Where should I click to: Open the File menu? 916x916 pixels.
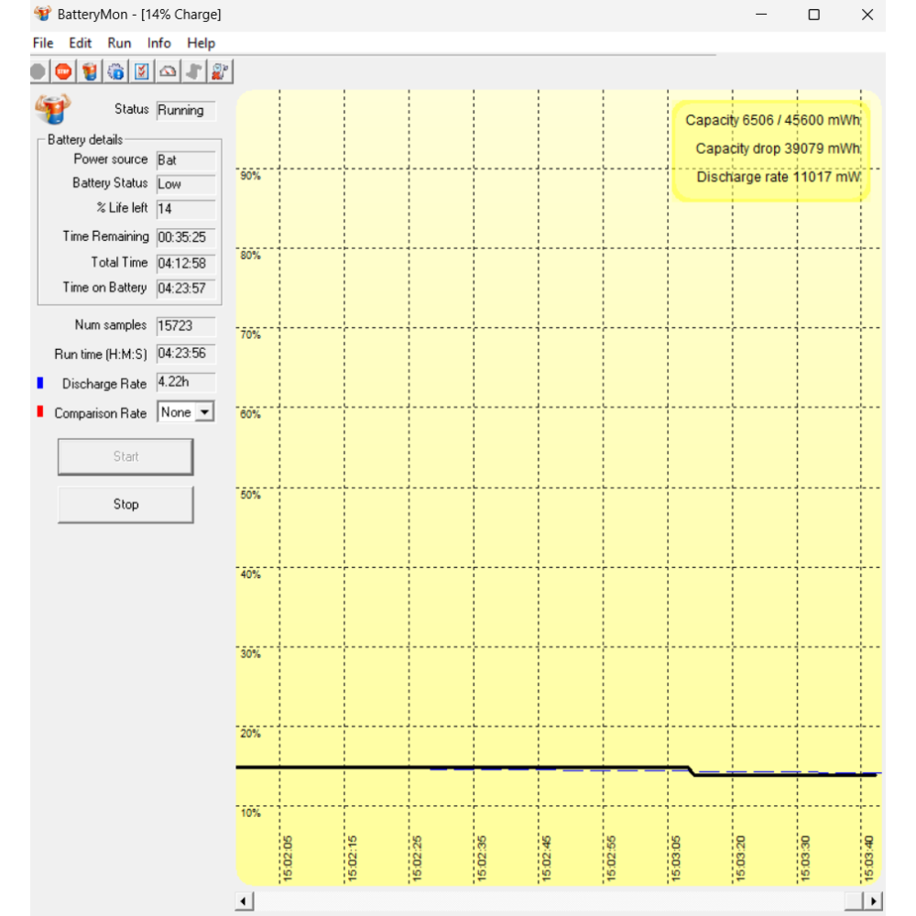[43, 43]
